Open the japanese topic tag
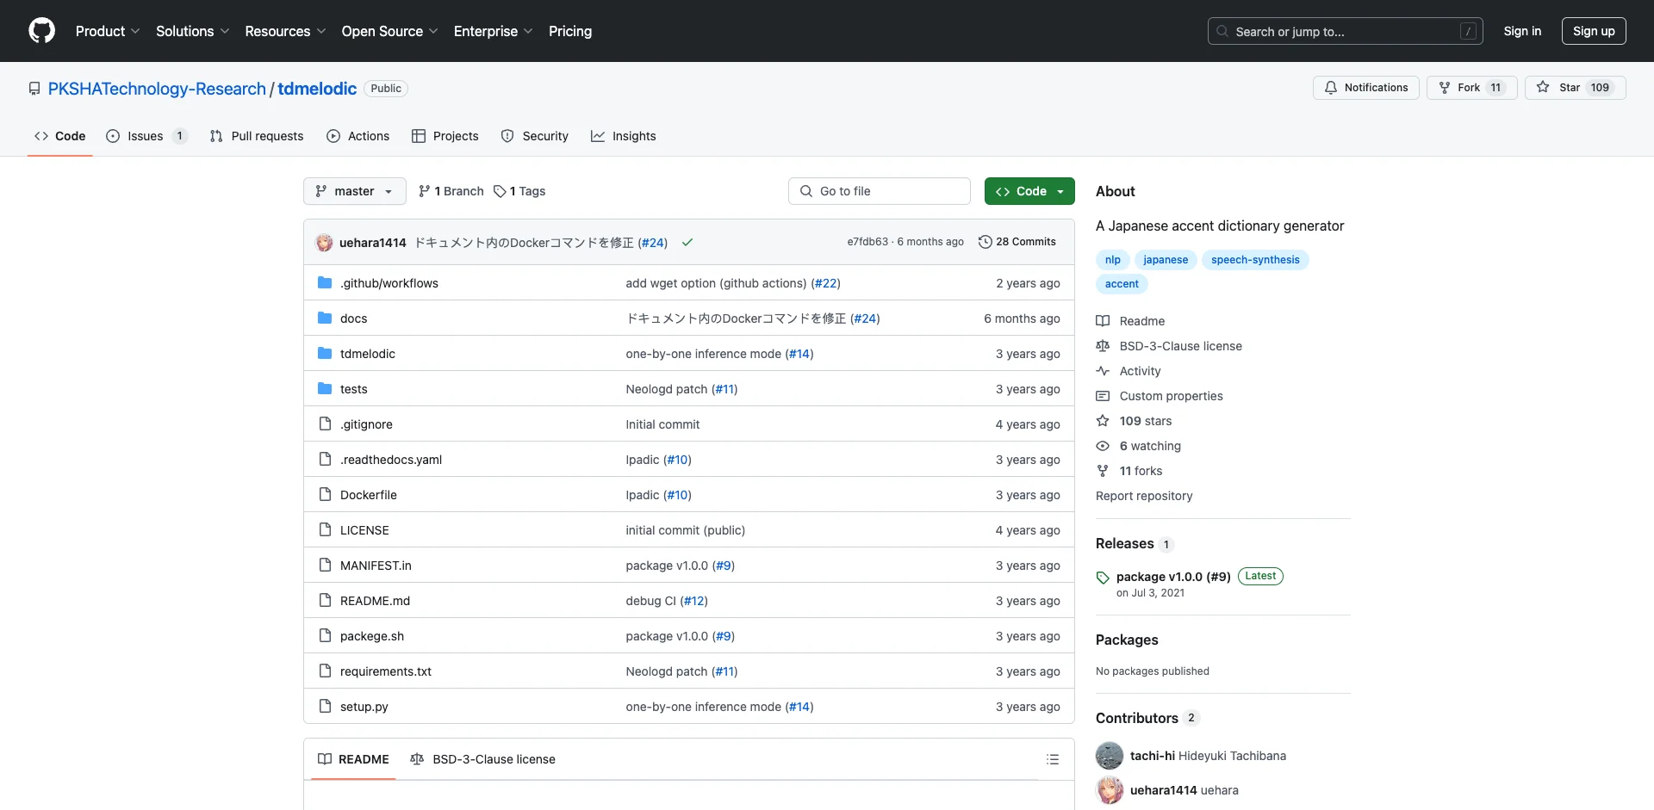Image resolution: width=1654 pixels, height=810 pixels. (x=1166, y=260)
